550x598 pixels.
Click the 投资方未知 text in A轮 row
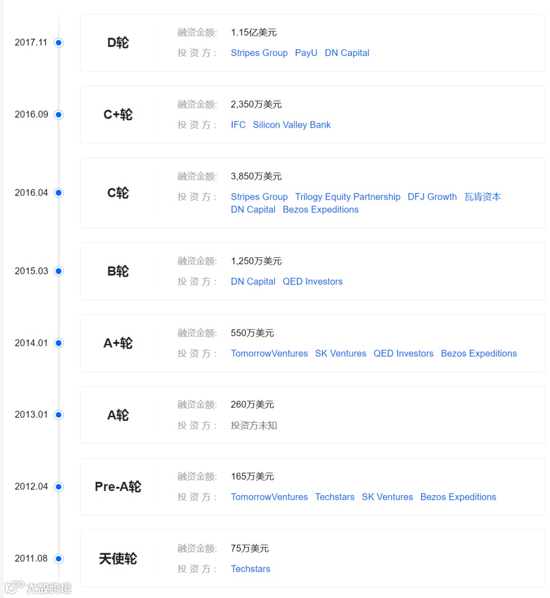click(x=254, y=425)
